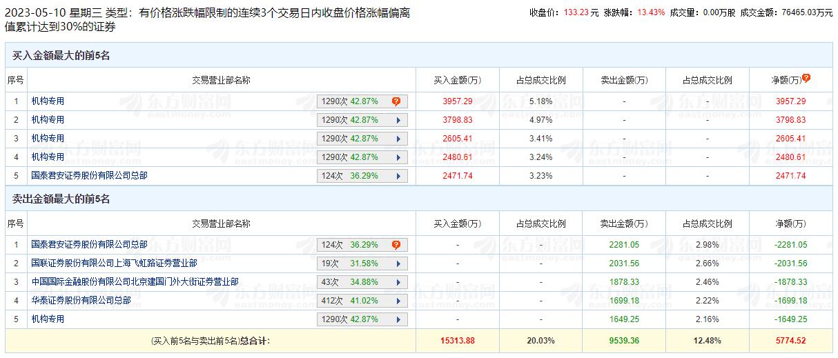This screenshot has height=358, width=838.
Task: Open 华泰证券股份有限公司总部 link
Action: (x=81, y=301)
